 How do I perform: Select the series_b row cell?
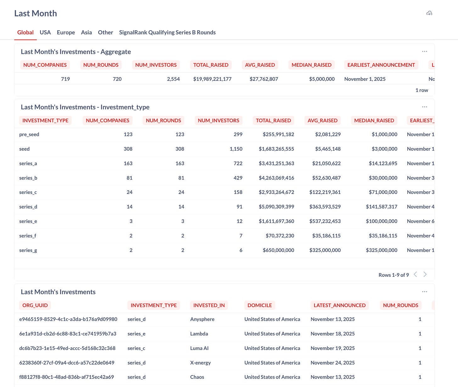tap(28, 178)
